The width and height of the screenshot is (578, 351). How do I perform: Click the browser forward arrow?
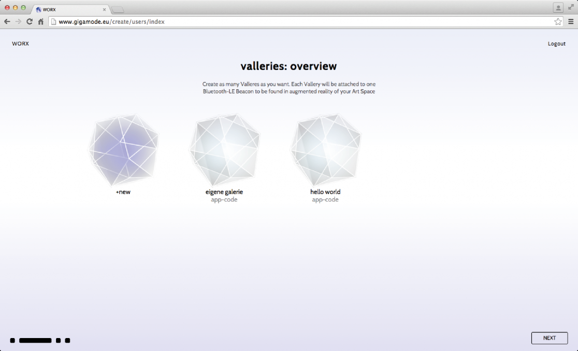coord(18,22)
